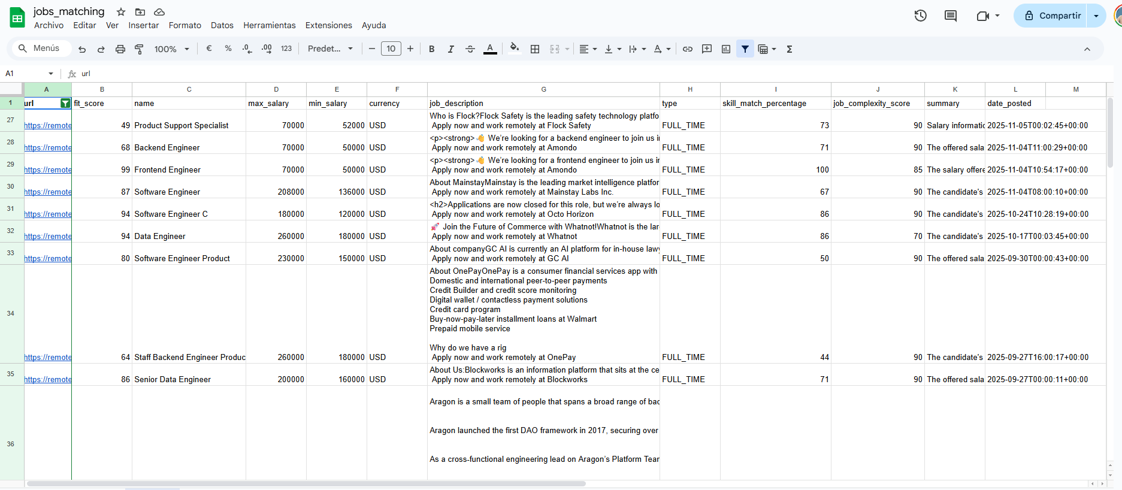The height and width of the screenshot is (490, 1122).
Task: Toggle the filter button in toolbar
Action: click(745, 49)
